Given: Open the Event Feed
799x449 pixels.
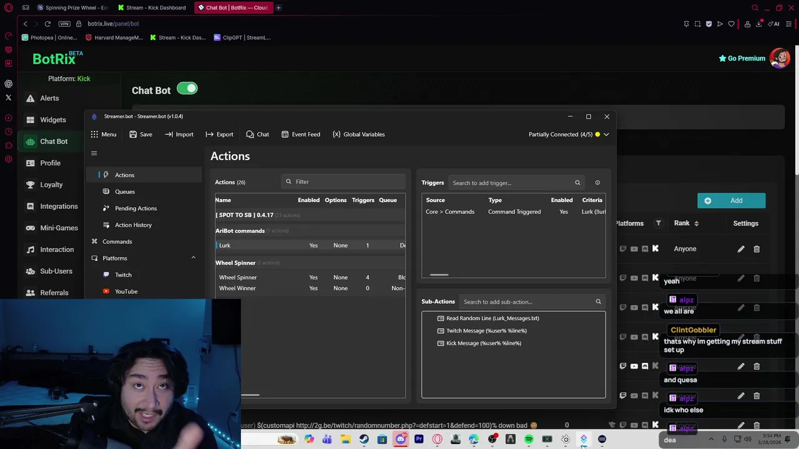Looking at the screenshot, I should point(300,134).
